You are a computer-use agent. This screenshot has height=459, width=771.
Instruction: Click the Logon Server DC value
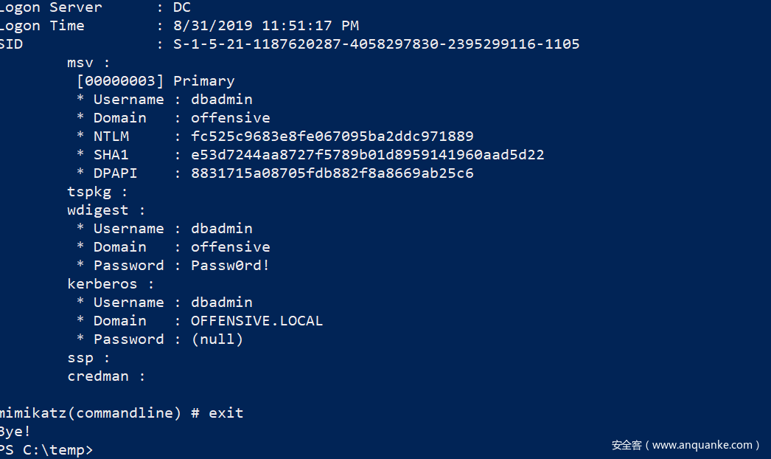coord(181,7)
